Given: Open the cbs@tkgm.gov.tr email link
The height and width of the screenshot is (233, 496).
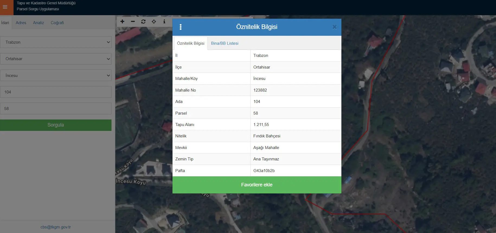Looking at the screenshot, I should (56, 227).
